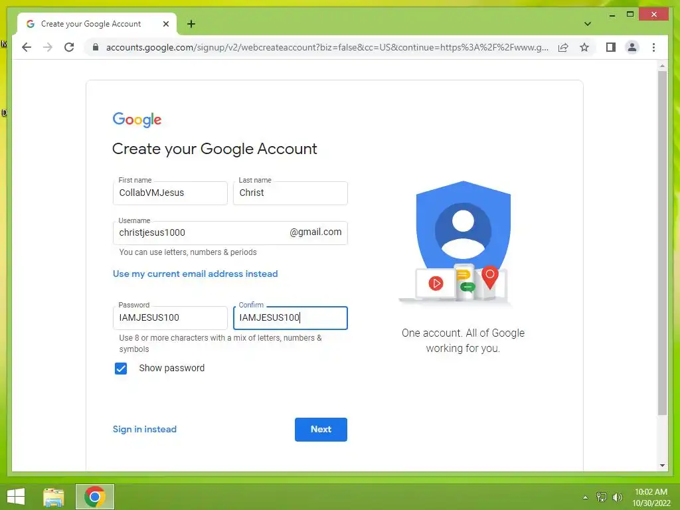Open the Chrome profile avatar menu
The image size is (680, 510).
632,47
